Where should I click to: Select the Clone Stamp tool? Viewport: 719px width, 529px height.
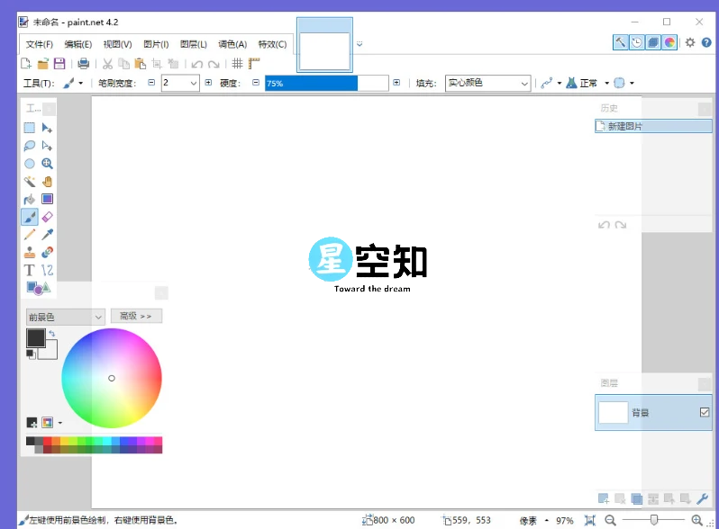click(30, 253)
